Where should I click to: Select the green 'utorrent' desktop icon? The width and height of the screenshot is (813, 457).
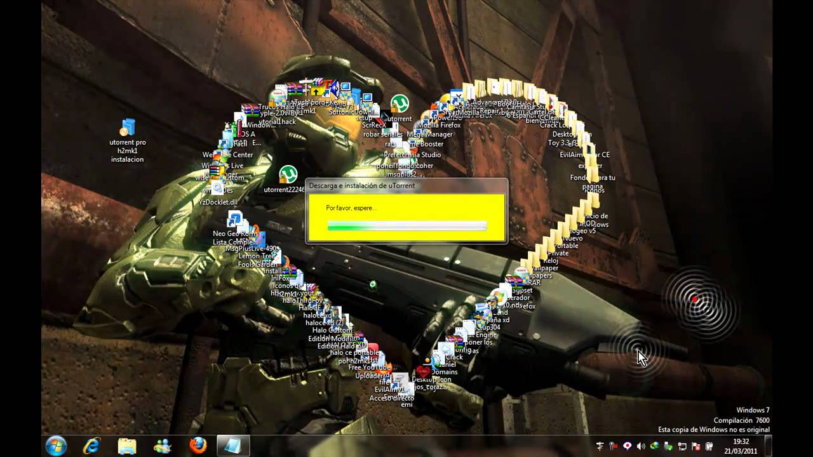tap(400, 108)
